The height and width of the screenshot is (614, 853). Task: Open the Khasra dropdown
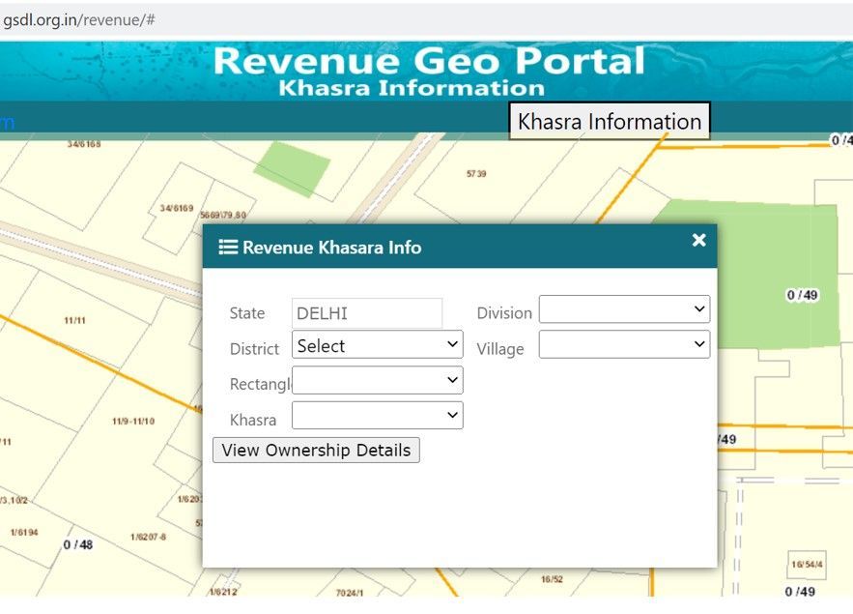tap(377, 414)
